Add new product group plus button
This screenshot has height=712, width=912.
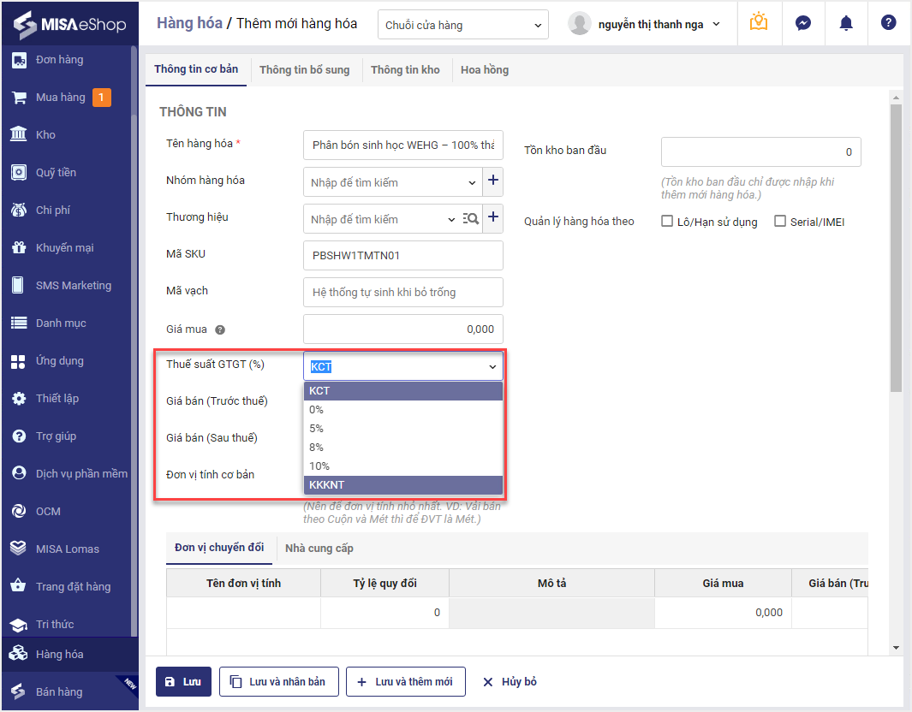click(493, 181)
